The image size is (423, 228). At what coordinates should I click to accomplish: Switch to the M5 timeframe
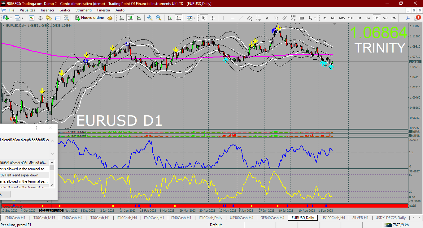pos(333,18)
